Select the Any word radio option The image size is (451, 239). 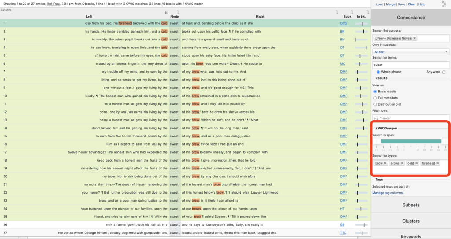point(444,72)
